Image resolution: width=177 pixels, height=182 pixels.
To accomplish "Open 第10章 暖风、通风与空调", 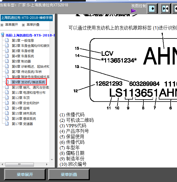I will 30,87.
